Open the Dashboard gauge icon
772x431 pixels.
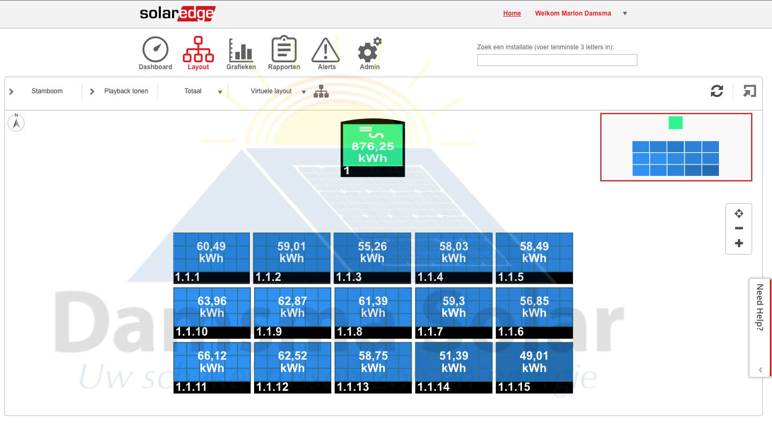click(155, 50)
